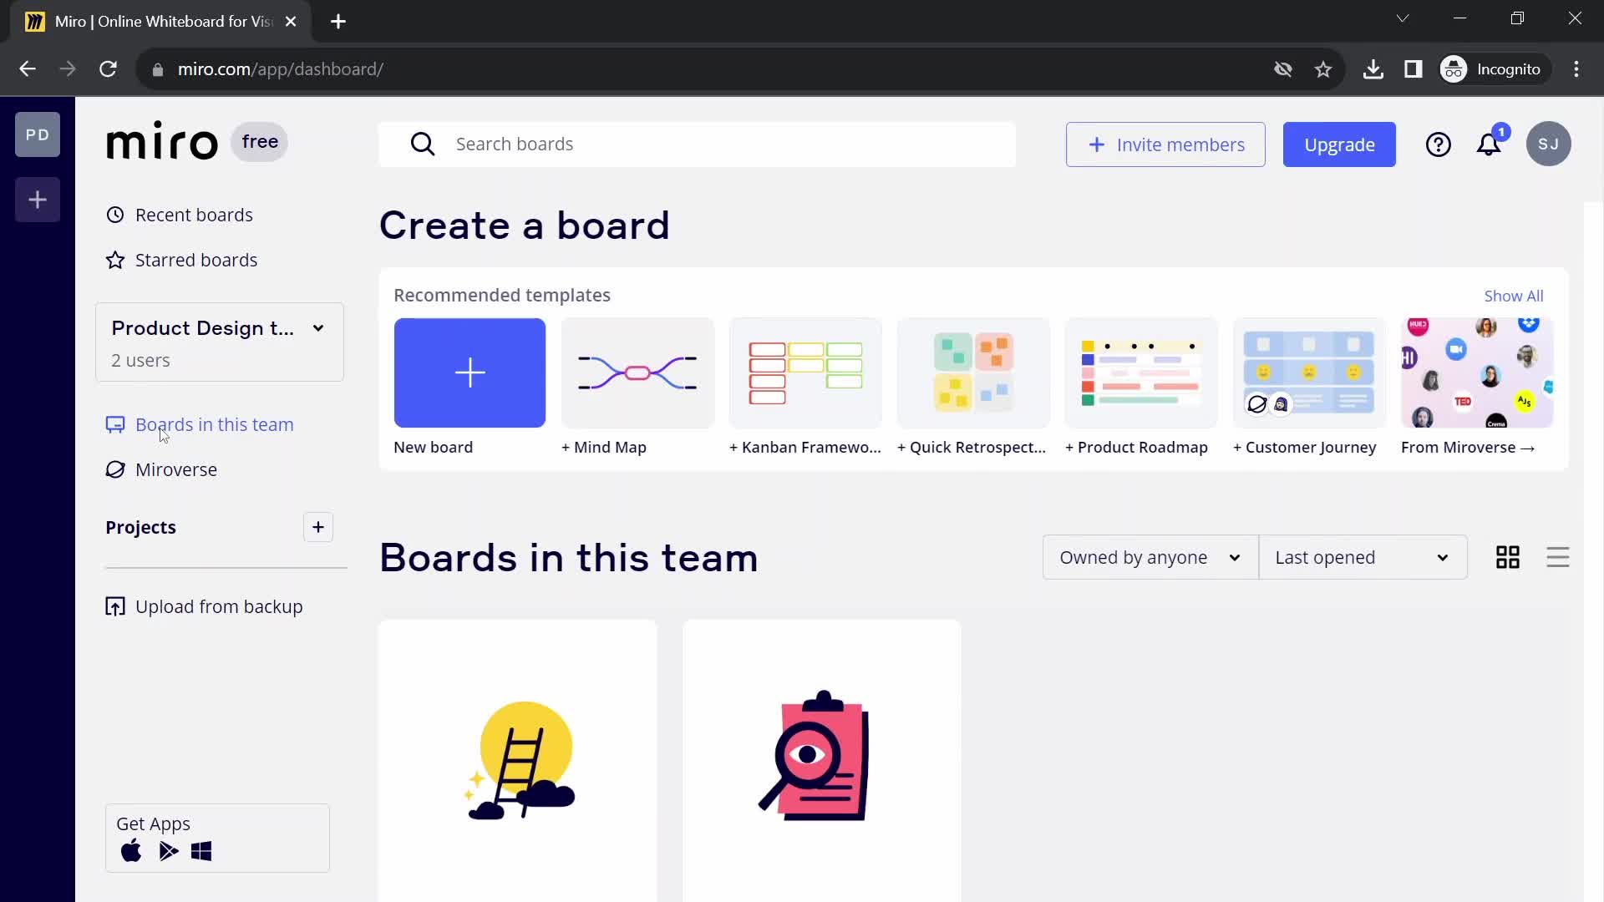Click the New Board create icon
This screenshot has width=1604, height=902.
(470, 373)
